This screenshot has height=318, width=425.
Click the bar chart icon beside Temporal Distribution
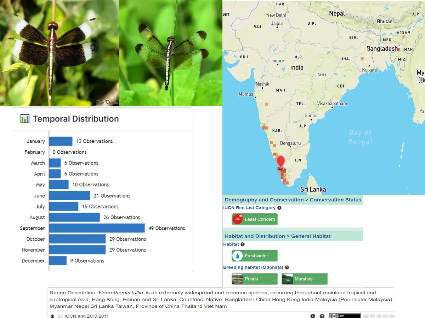coord(25,119)
